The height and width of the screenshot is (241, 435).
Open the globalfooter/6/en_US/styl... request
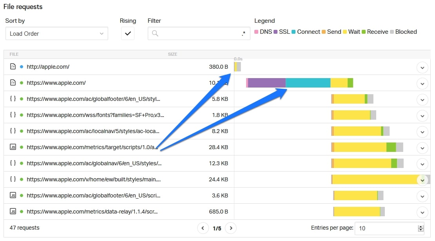94,99
